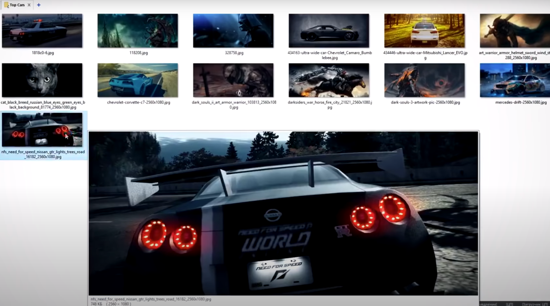This screenshot has height=306, width=550.
Task: Select the 118208.jpg thumbnail
Action: point(137,31)
